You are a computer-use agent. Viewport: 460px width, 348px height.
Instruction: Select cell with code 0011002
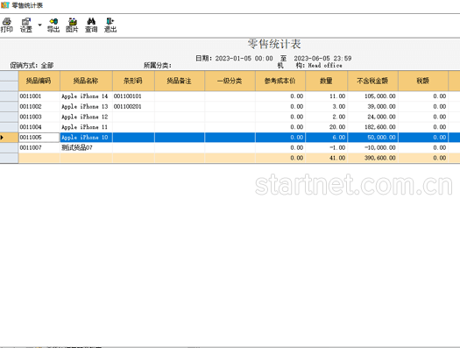(x=39, y=107)
